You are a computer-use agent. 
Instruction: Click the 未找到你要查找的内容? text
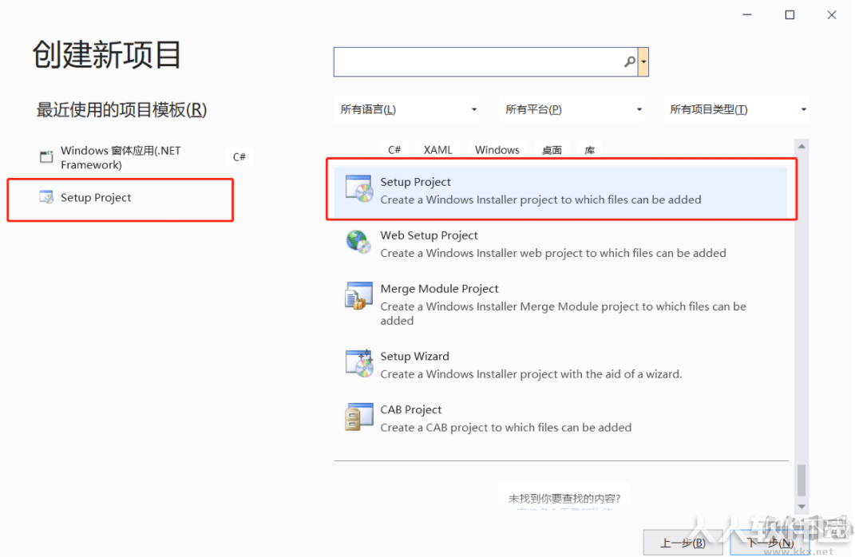point(564,498)
